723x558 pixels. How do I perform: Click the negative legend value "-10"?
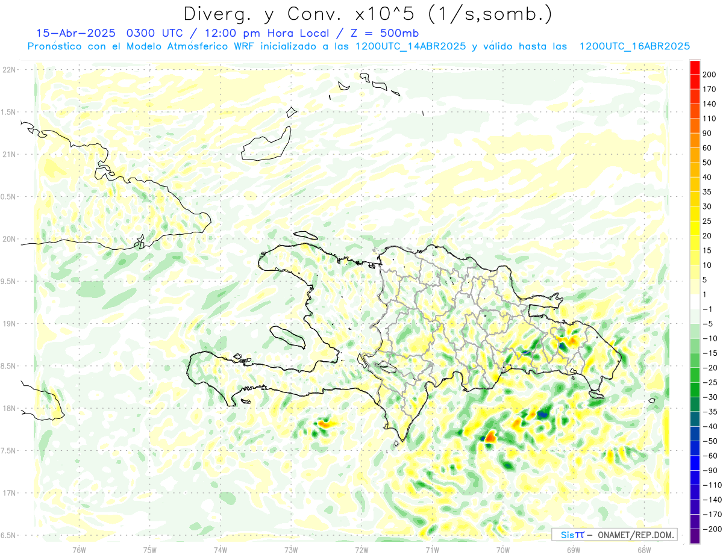[710, 338]
